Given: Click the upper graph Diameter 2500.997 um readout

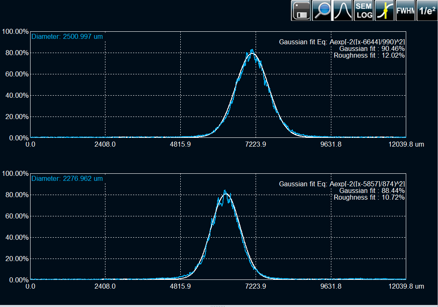Looking at the screenshot, I should click(67, 36).
